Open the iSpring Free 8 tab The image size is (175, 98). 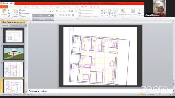pyautogui.click(x=94, y=7)
